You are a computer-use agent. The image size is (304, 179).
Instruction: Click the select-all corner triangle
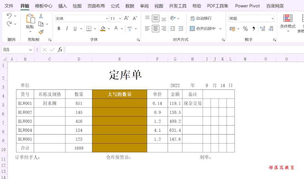point(5,59)
